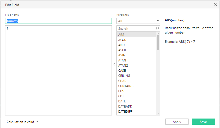
Task: Save the calculated field
Action: point(203,122)
